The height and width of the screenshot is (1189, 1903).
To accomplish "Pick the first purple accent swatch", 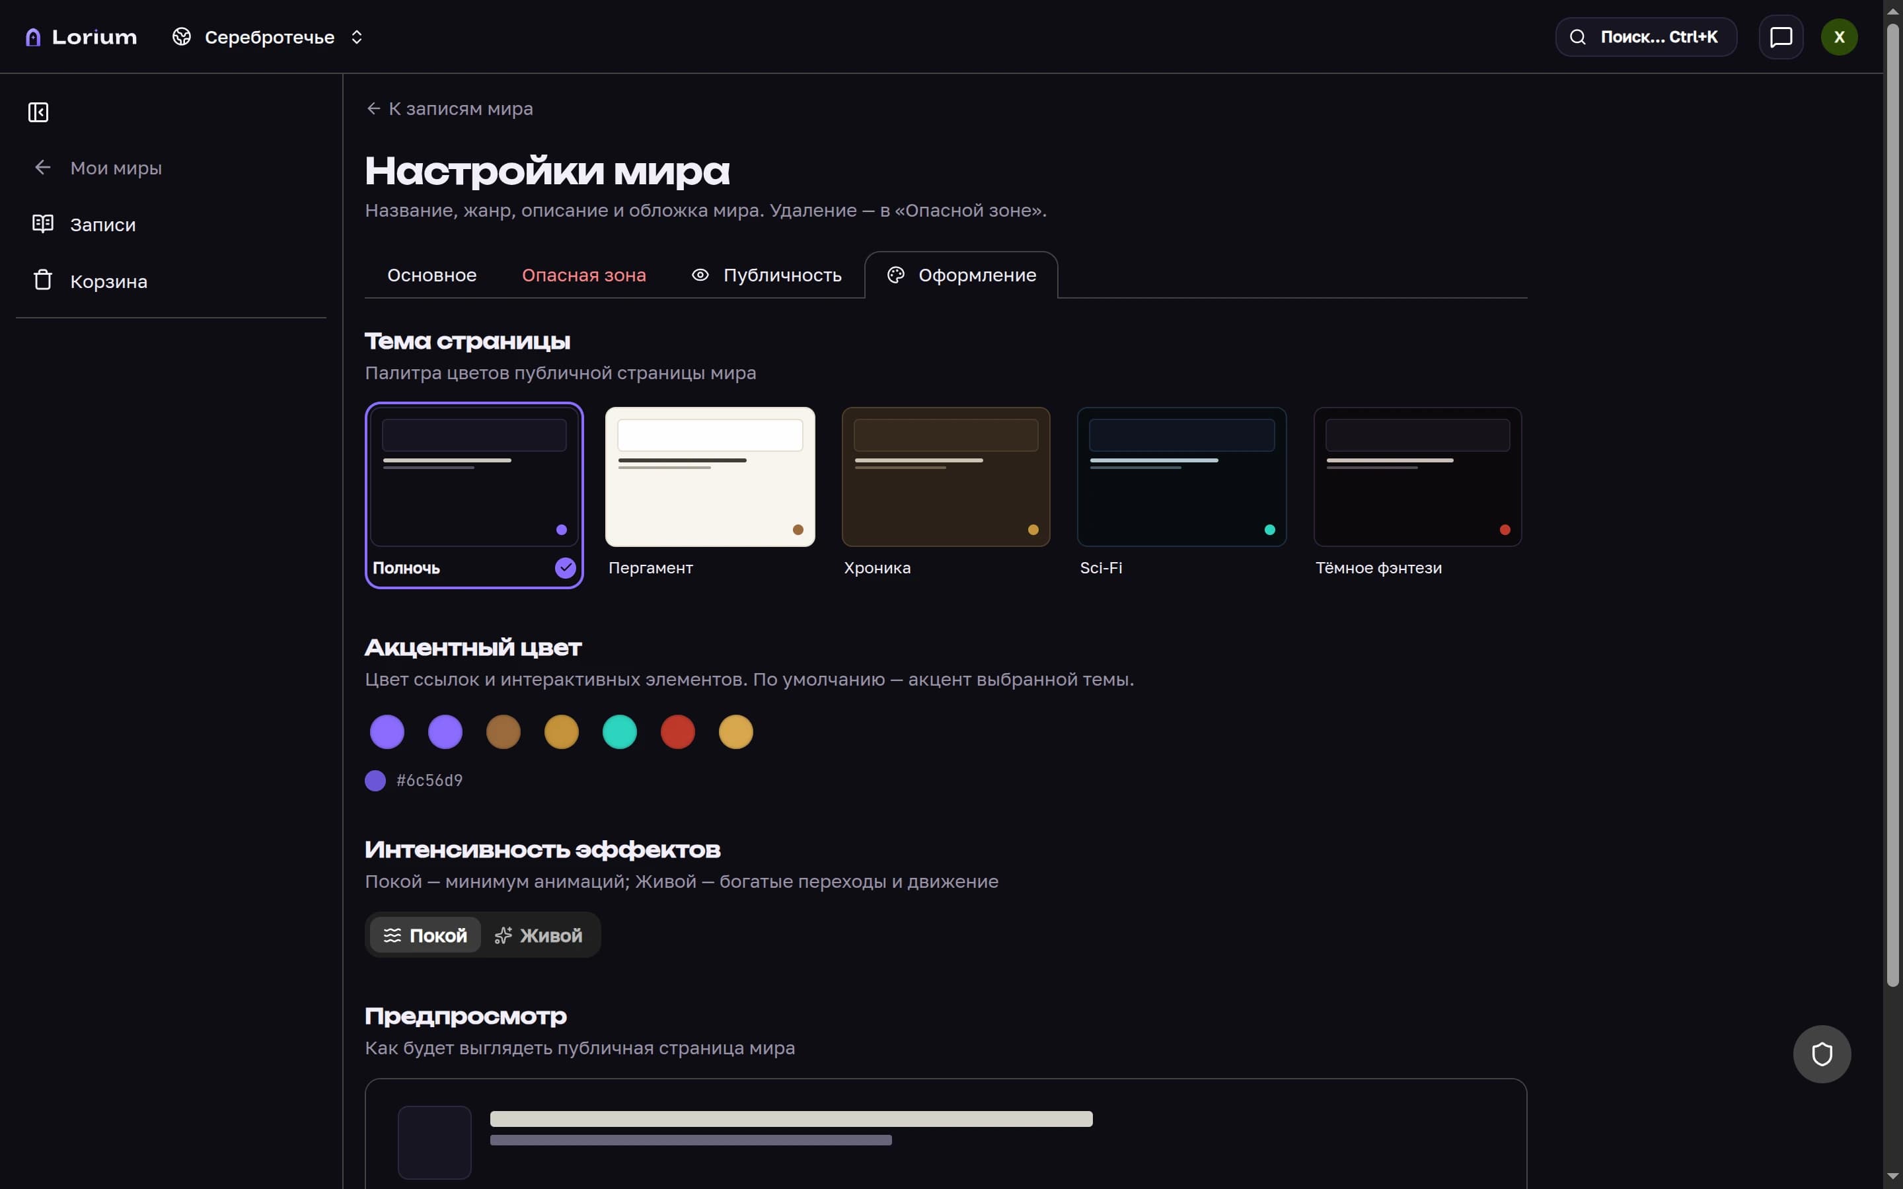I will click(x=387, y=732).
